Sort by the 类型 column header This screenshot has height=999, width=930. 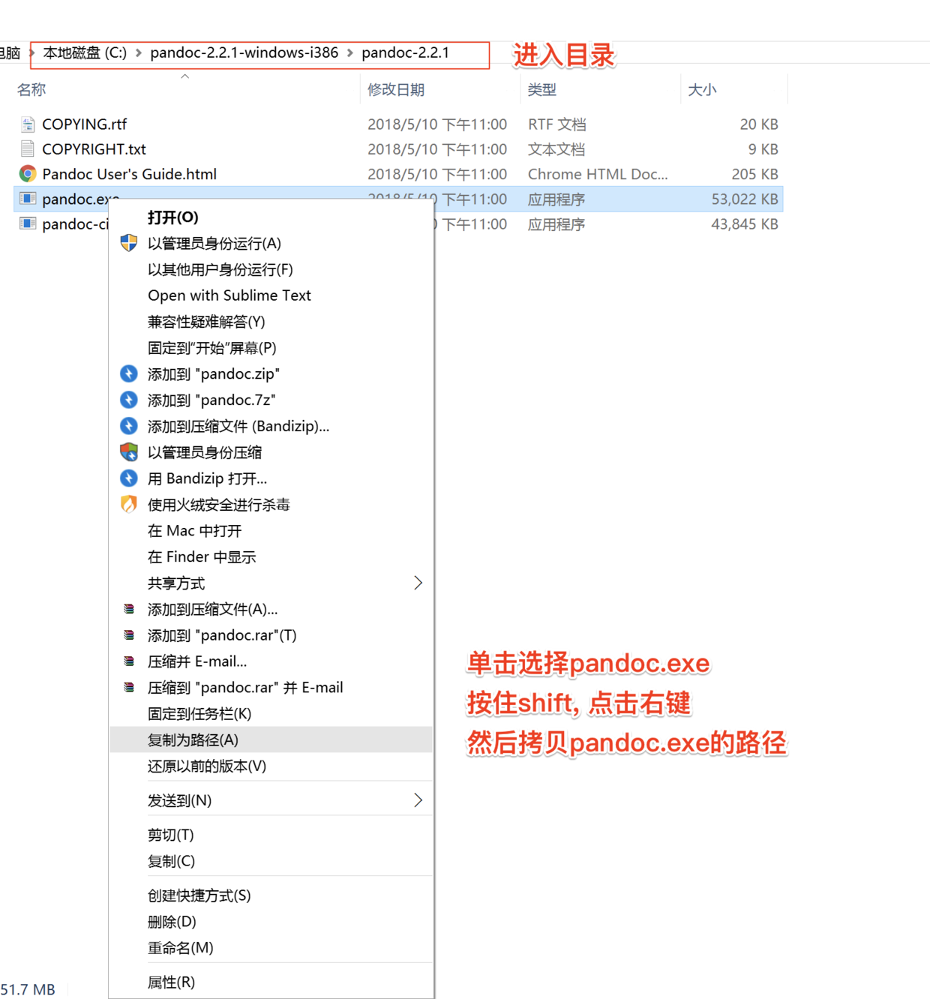542,89
